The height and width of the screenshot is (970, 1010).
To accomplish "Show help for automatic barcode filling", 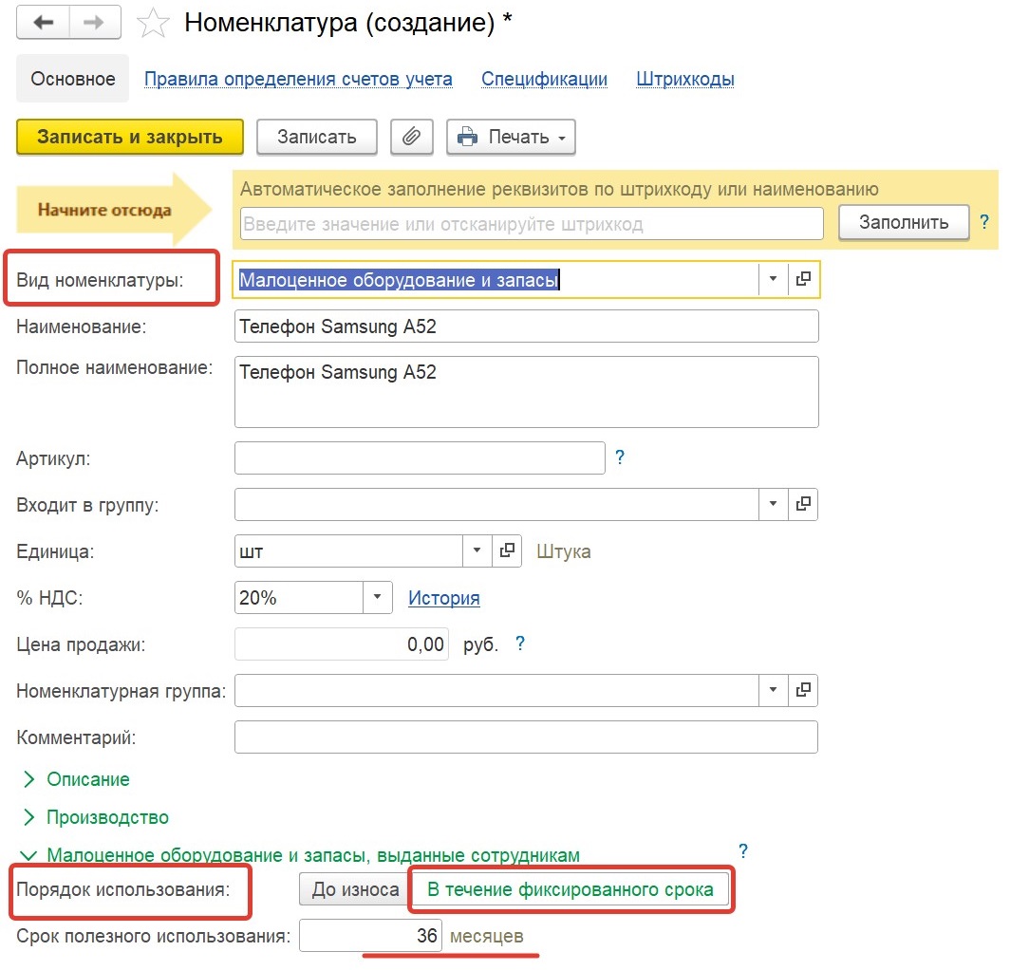I will point(983,222).
